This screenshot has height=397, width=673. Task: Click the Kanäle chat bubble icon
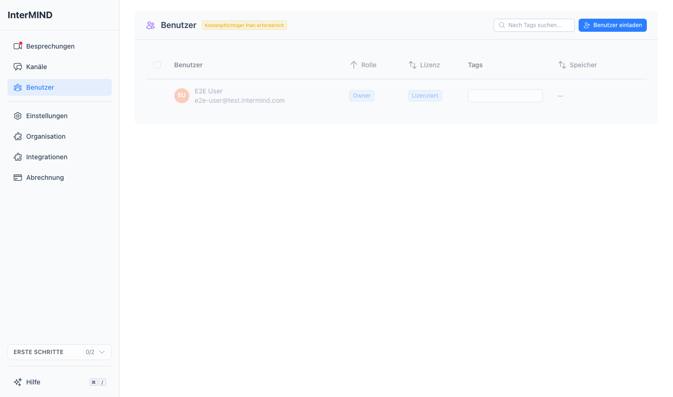click(18, 67)
